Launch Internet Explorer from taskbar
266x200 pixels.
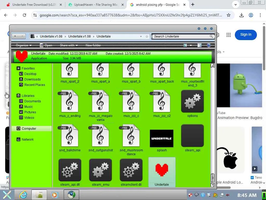23,195
